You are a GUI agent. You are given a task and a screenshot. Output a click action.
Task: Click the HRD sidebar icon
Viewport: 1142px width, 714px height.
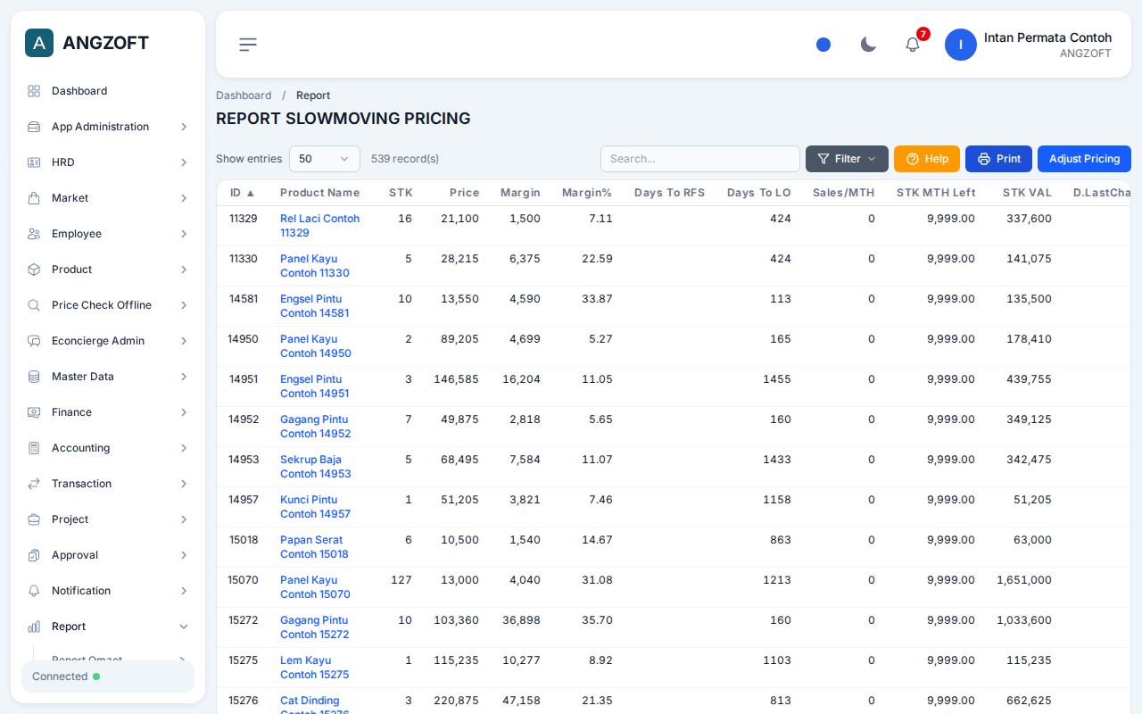coord(34,162)
